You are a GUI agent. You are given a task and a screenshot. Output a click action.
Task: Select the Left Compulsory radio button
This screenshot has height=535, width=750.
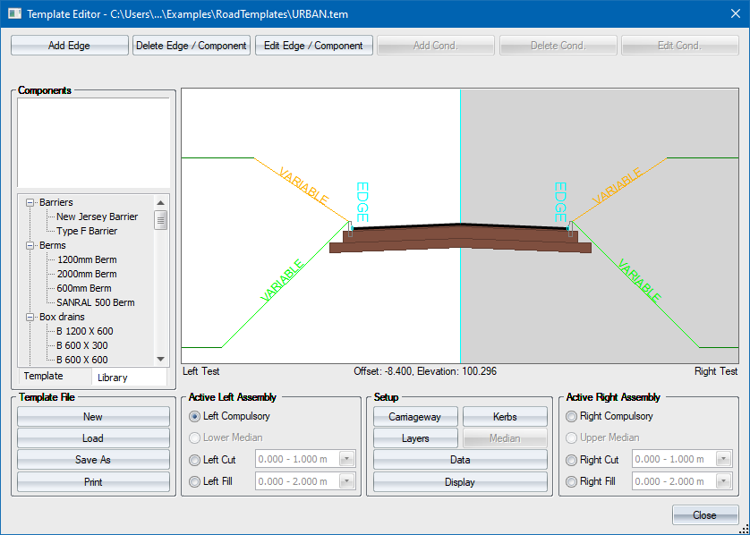click(x=194, y=416)
